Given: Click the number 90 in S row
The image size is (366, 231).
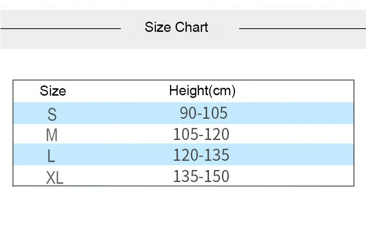Looking at the screenshot, I should point(189,113).
